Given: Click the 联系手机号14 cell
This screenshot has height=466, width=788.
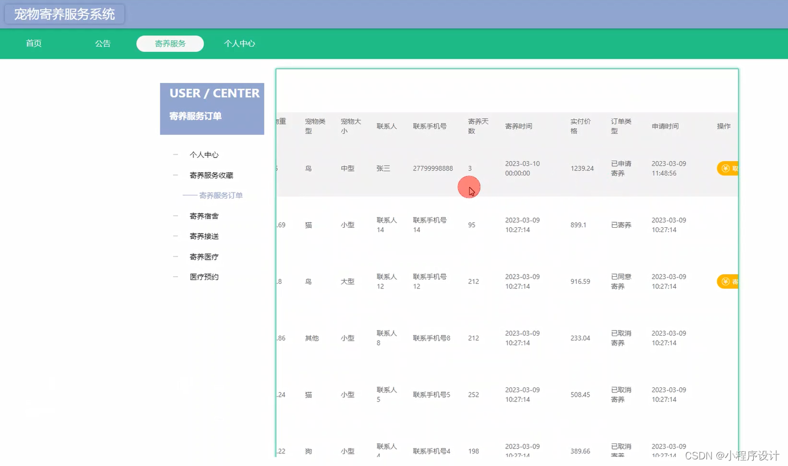Looking at the screenshot, I should (x=429, y=225).
